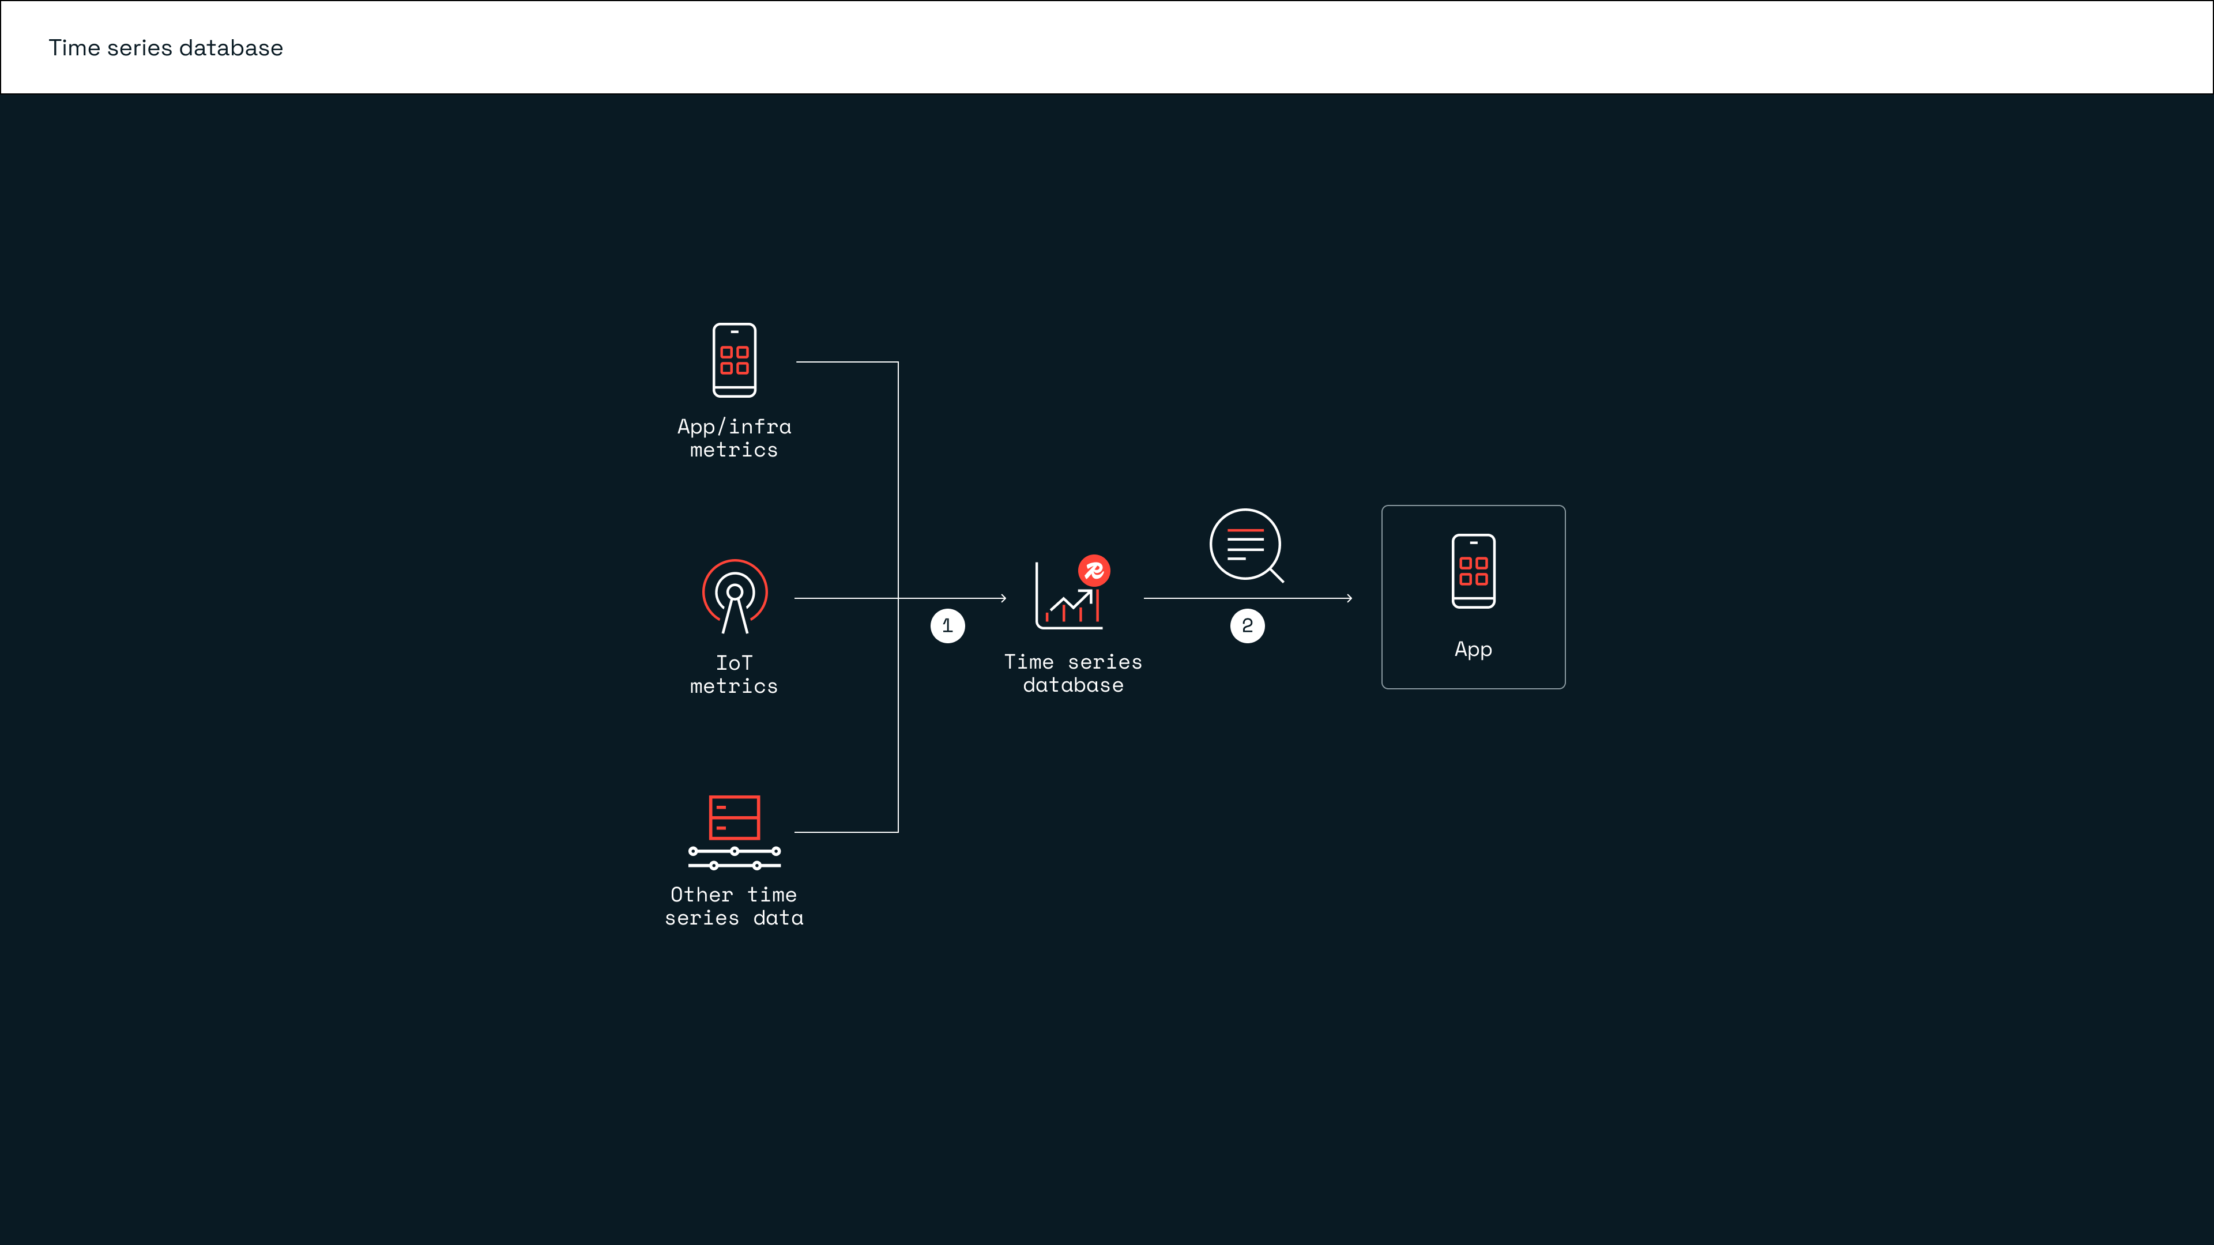
Task: Click the "App" label in the box
Action: point(1473,650)
